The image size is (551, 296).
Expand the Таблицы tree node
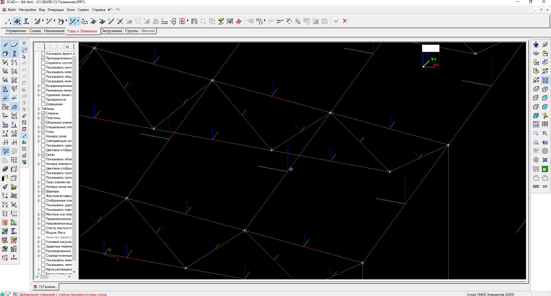point(39,109)
